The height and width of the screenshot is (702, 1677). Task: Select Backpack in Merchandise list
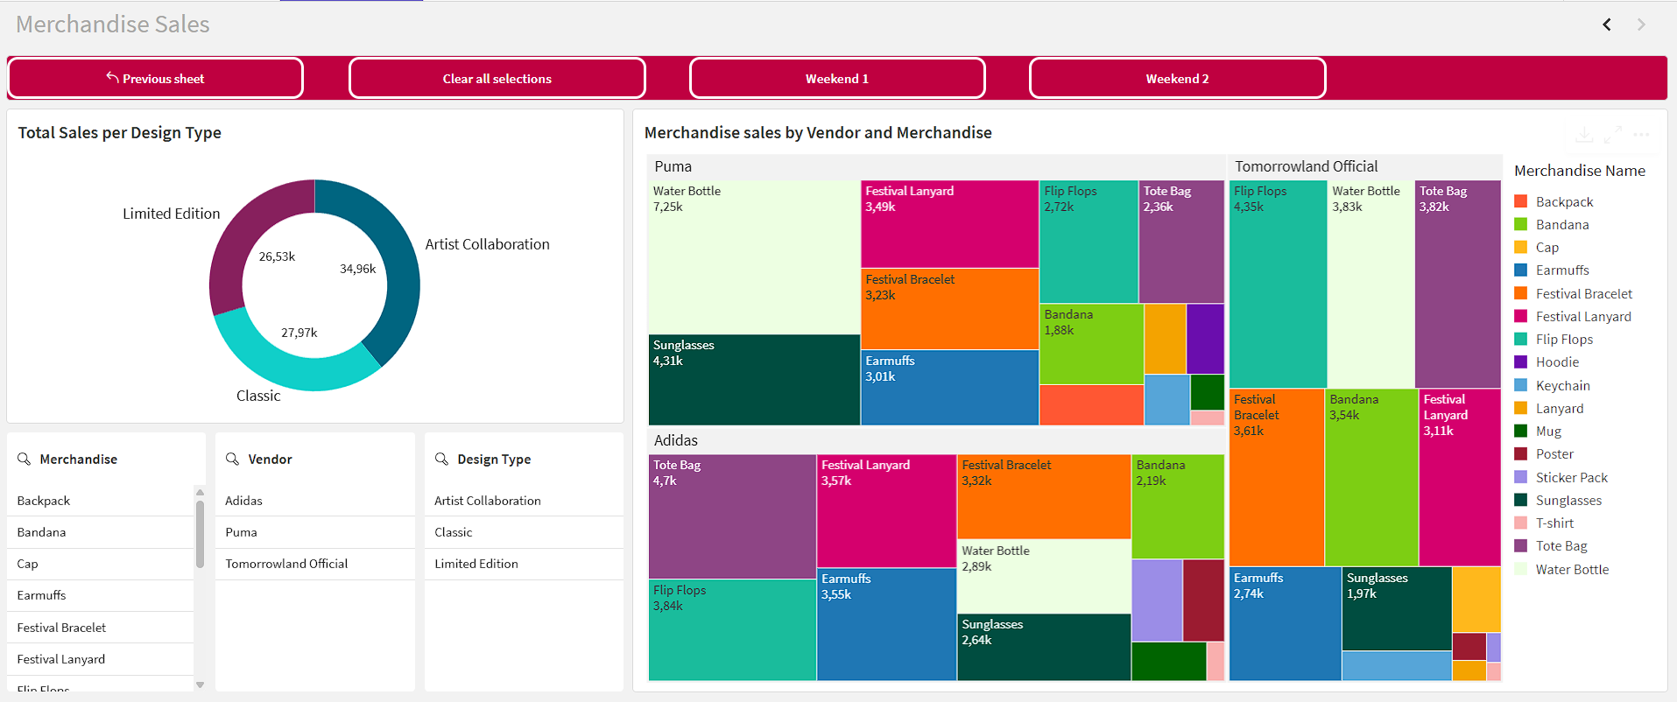pyautogui.click(x=100, y=501)
